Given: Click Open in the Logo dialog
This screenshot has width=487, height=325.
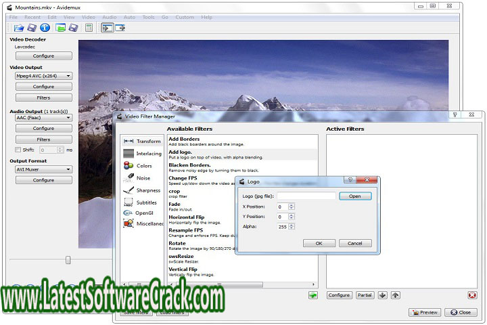Looking at the screenshot, I should pyautogui.click(x=355, y=196).
